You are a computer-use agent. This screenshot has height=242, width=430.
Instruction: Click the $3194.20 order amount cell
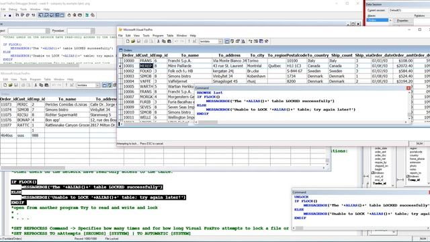(402, 81)
